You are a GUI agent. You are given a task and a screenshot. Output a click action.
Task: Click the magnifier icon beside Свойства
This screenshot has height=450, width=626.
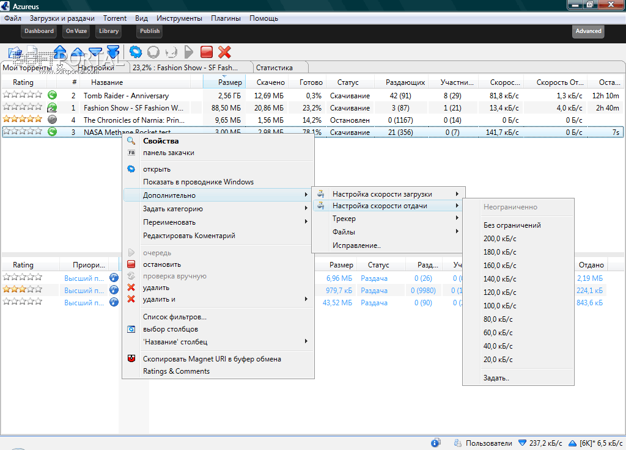pyautogui.click(x=131, y=140)
